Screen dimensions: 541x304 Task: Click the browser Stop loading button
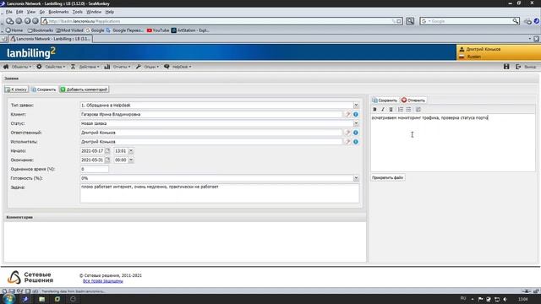pos(36,21)
